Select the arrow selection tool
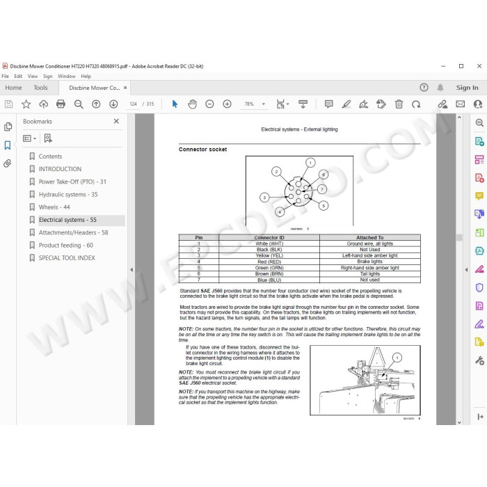This screenshot has height=487, width=487. (175, 104)
